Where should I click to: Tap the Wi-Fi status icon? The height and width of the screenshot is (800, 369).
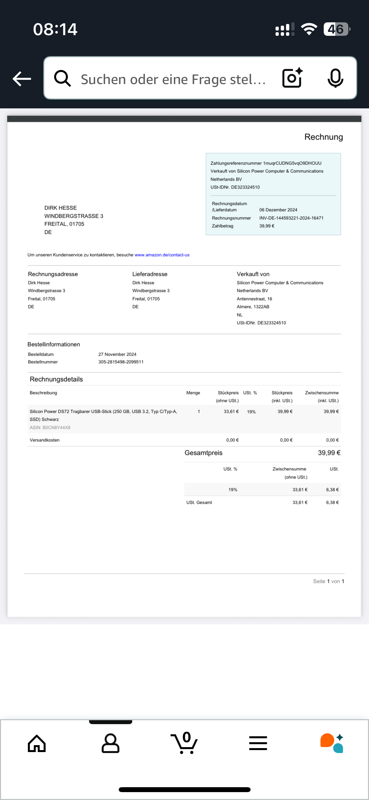pyautogui.click(x=309, y=29)
